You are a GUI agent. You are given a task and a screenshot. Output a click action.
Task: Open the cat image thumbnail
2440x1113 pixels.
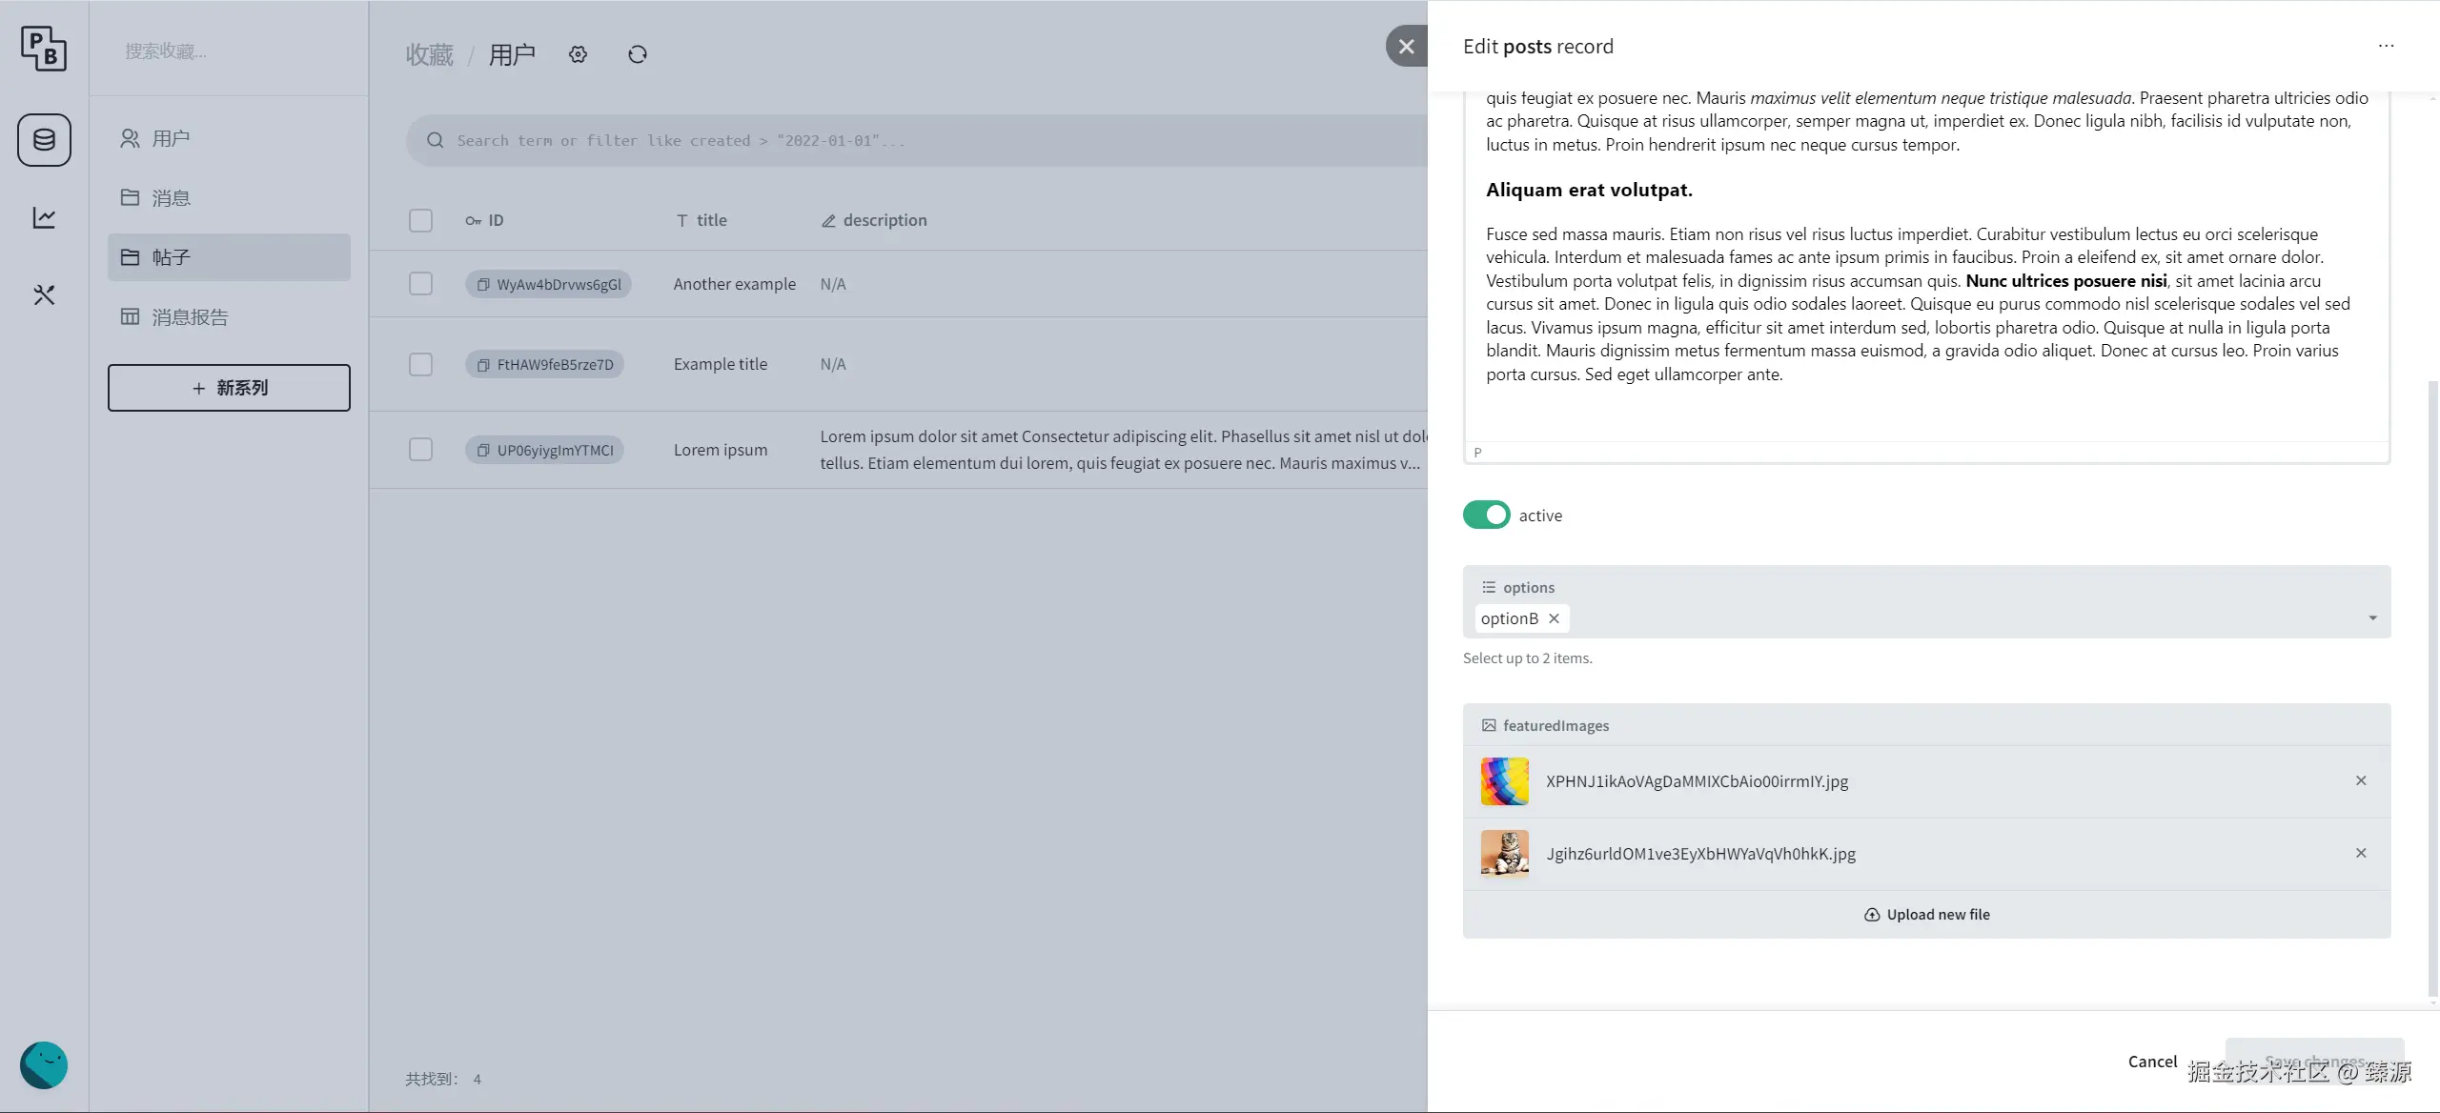coord(1504,853)
